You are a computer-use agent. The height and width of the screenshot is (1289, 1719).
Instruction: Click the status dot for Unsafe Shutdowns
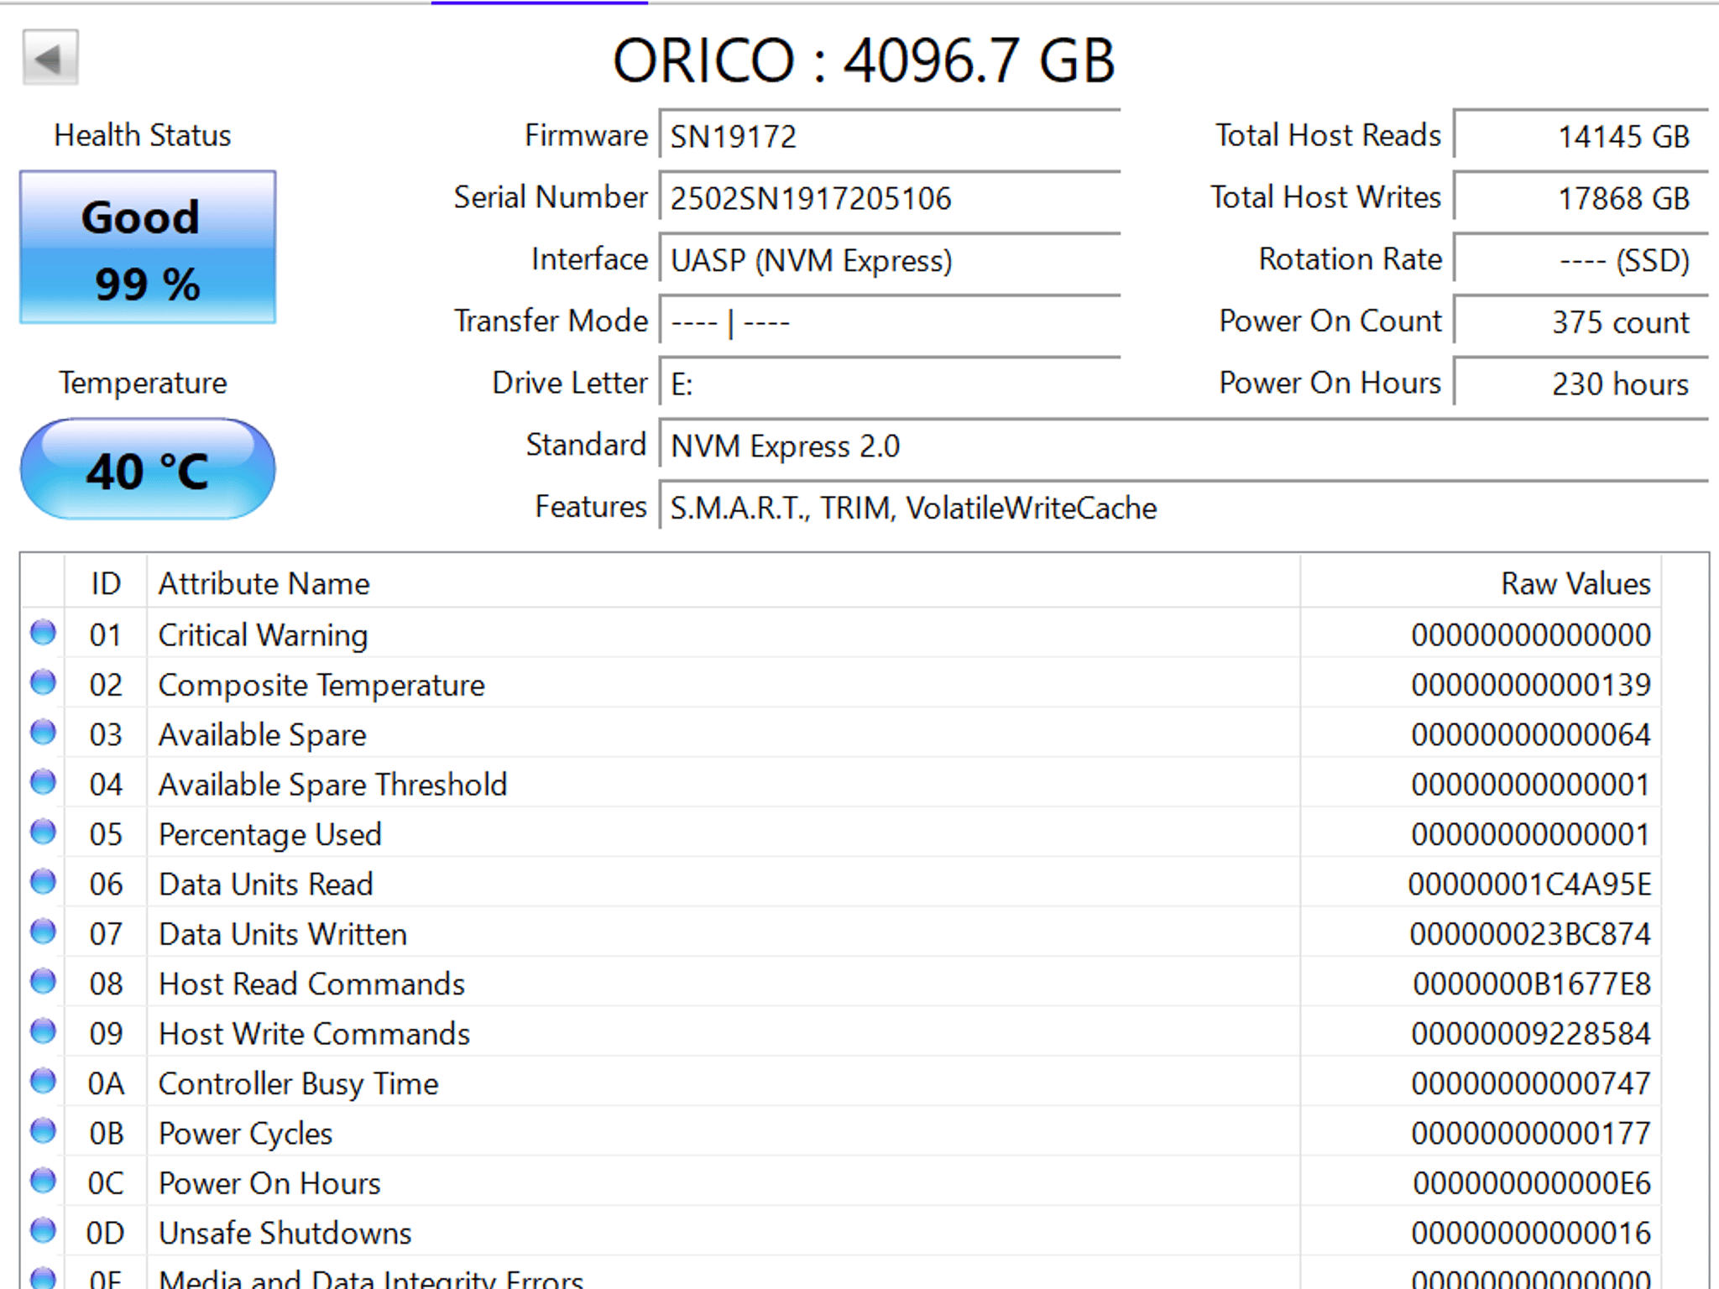(x=43, y=1230)
